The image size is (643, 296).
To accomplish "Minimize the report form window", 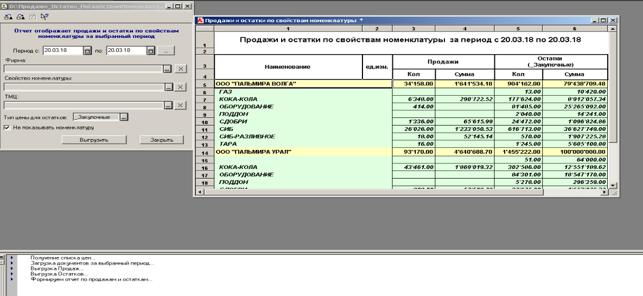I will coord(168,6).
